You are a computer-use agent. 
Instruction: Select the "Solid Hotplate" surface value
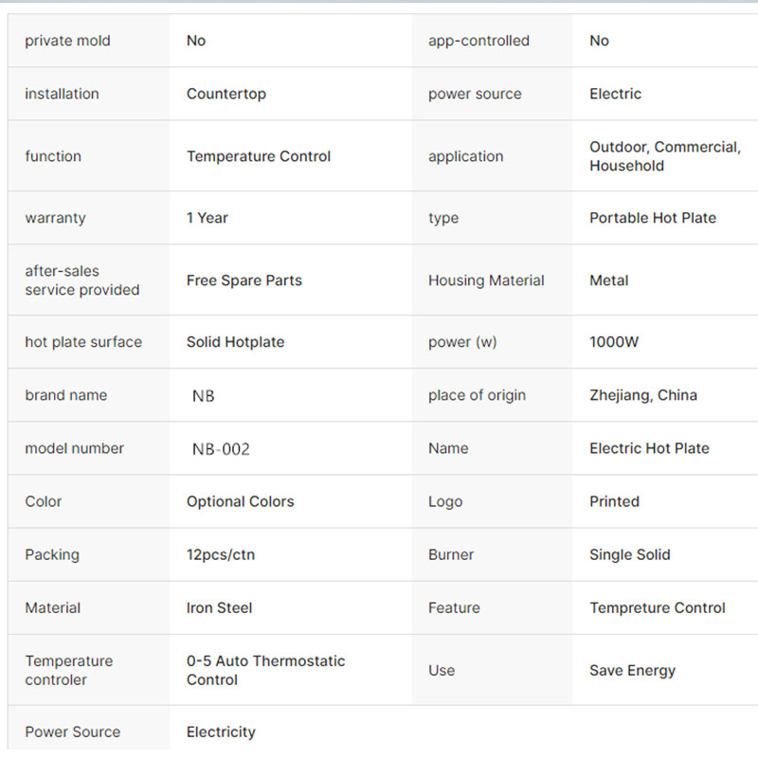[235, 342]
